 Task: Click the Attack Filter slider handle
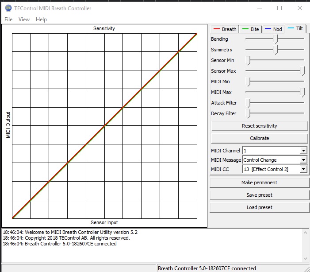(x=248, y=103)
